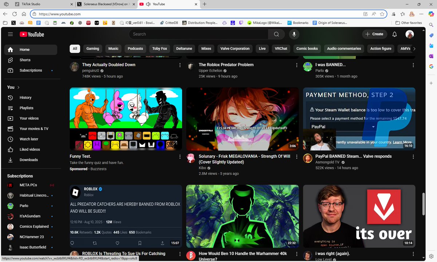437x262 pixels.
Task: Open the Asmongold TV channel link
Action: coord(327,162)
